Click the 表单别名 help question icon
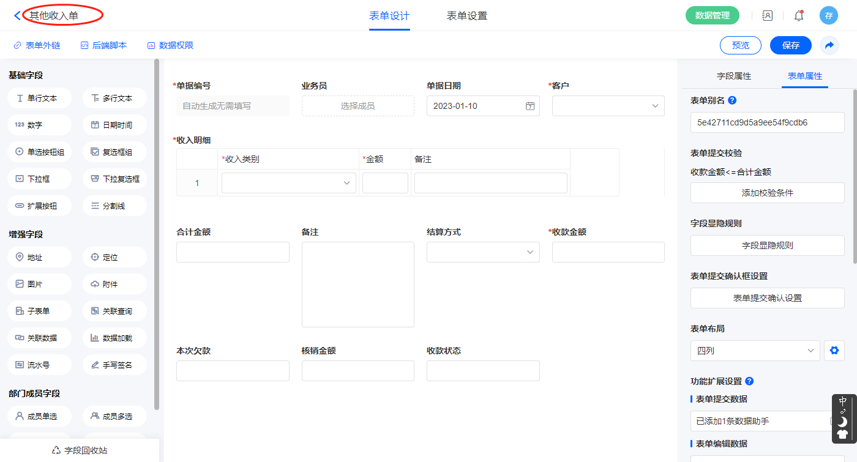This screenshot has width=857, height=462. (x=732, y=100)
